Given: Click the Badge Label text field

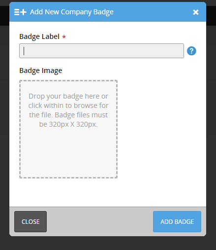Looking at the screenshot, I should [101, 51].
